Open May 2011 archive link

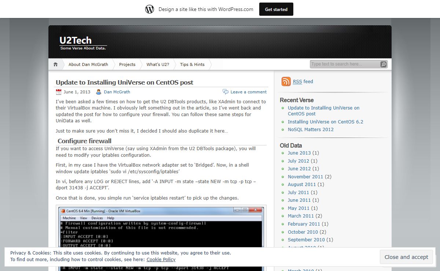(298, 208)
